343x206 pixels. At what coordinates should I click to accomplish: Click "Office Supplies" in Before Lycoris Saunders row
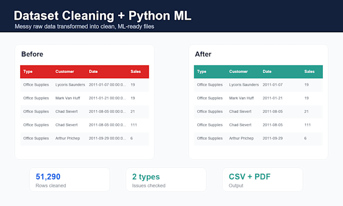36,85
